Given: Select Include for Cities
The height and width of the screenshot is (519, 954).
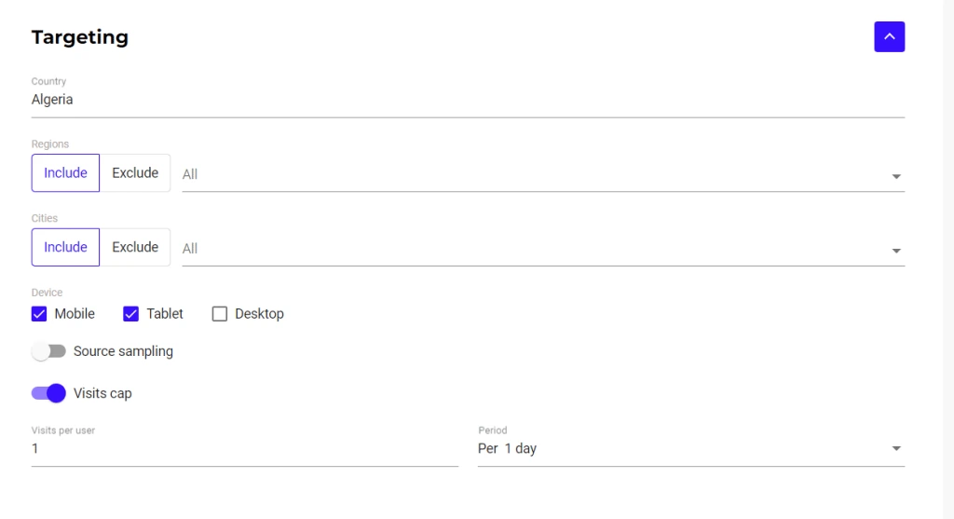Looking at the screenshot, I should click(65, 248).
